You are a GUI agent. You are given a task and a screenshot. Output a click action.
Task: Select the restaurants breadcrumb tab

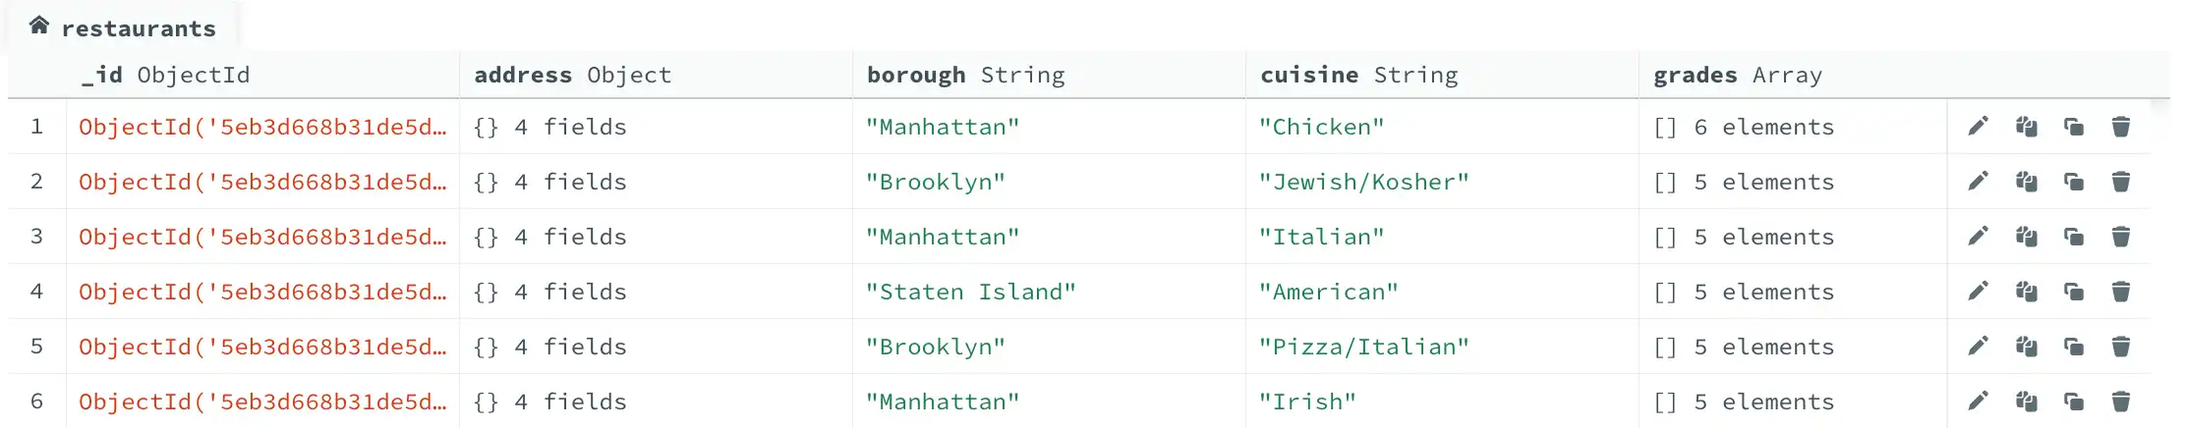[138, 28]
